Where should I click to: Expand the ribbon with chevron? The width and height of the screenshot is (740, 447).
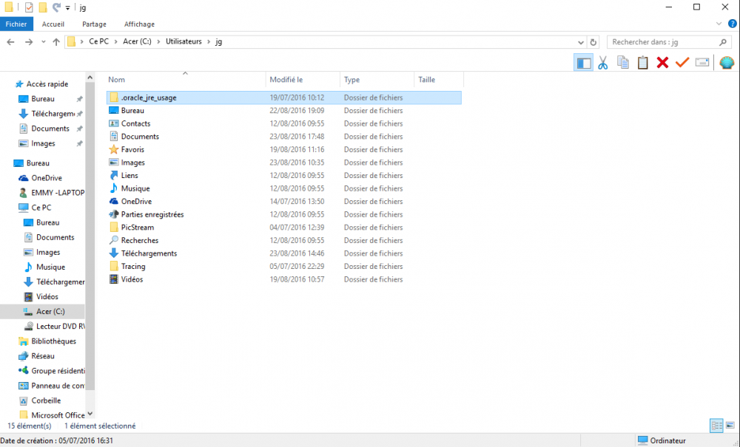[x=721, y=24]
